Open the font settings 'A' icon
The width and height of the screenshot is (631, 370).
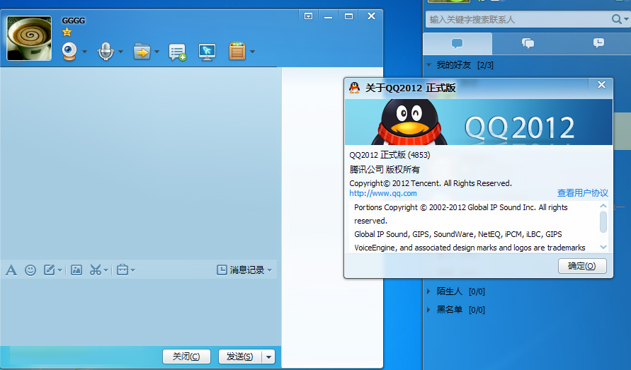11,270
